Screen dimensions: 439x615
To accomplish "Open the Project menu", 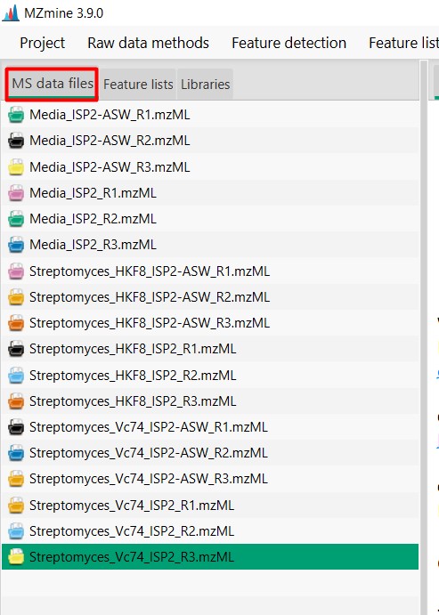I will [x=43, y=43].
